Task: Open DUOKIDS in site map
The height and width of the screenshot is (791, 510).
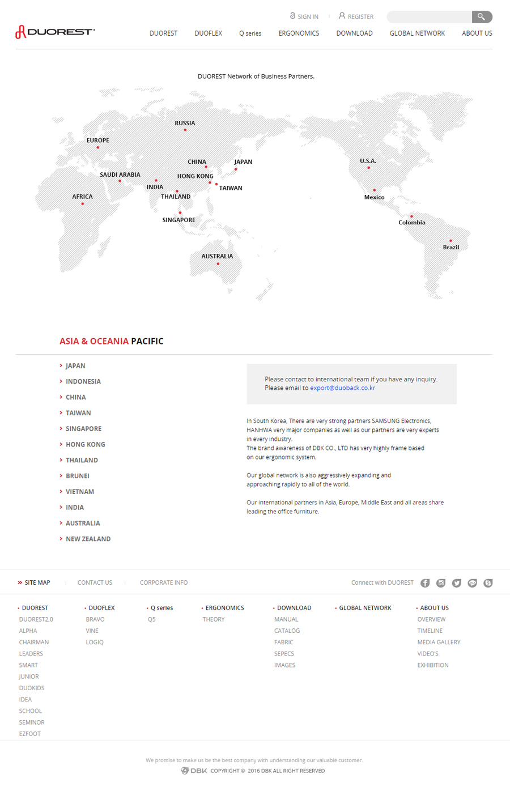Action: [x=32, y=688]
